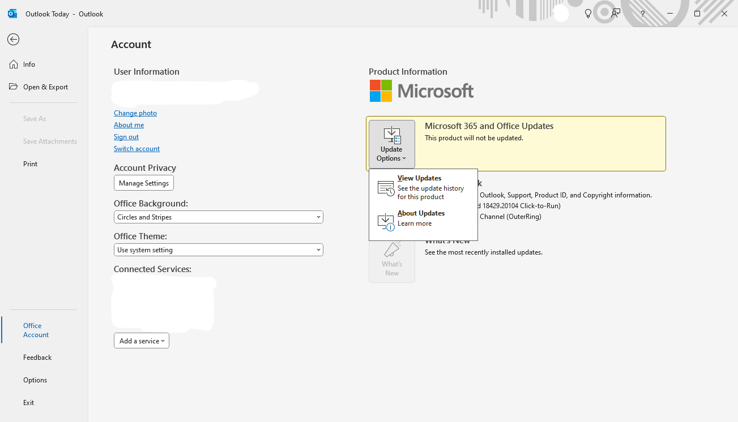Click the Info home icon
Image resolution: width=738 pixels, height=422 pixels.
click(14, 64)
